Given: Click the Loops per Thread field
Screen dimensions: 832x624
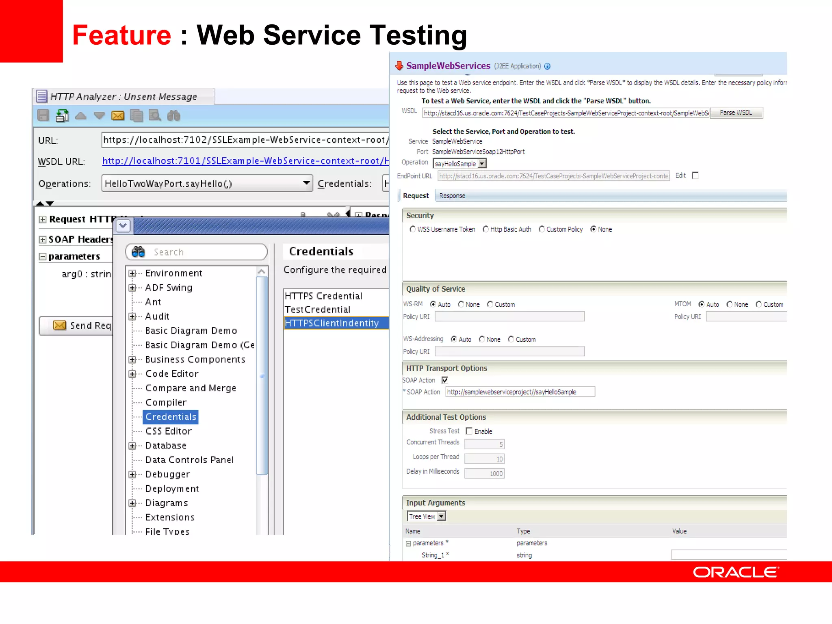Looking at the screenshot, I should (x=484, y=459).
